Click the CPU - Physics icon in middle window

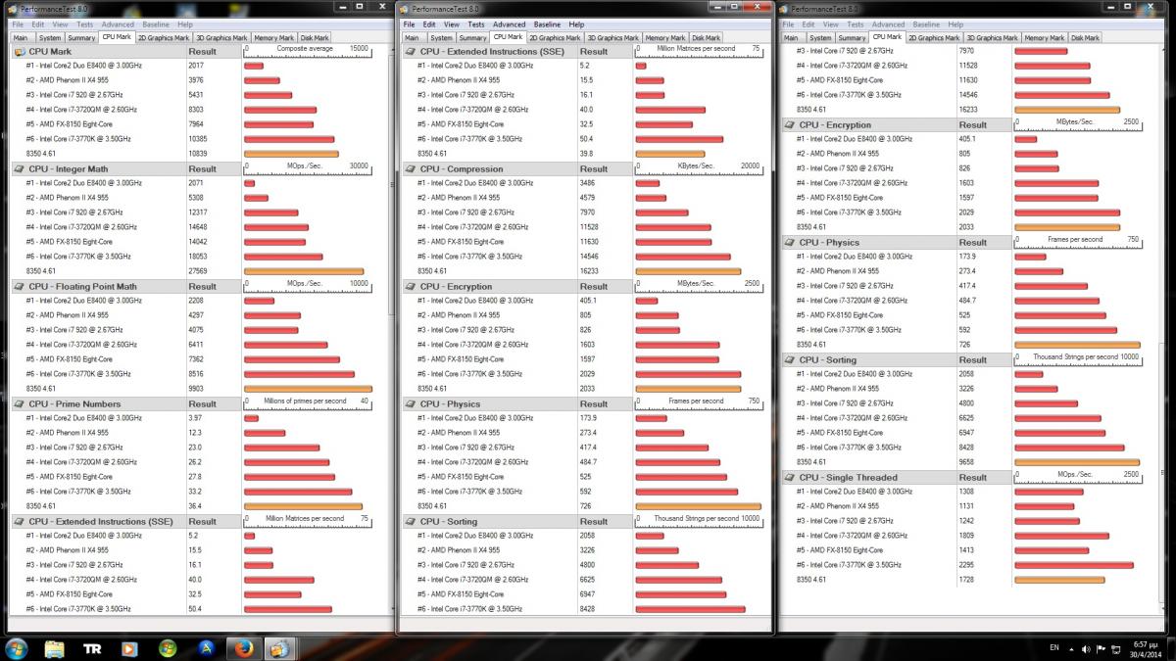click(411, 403)
